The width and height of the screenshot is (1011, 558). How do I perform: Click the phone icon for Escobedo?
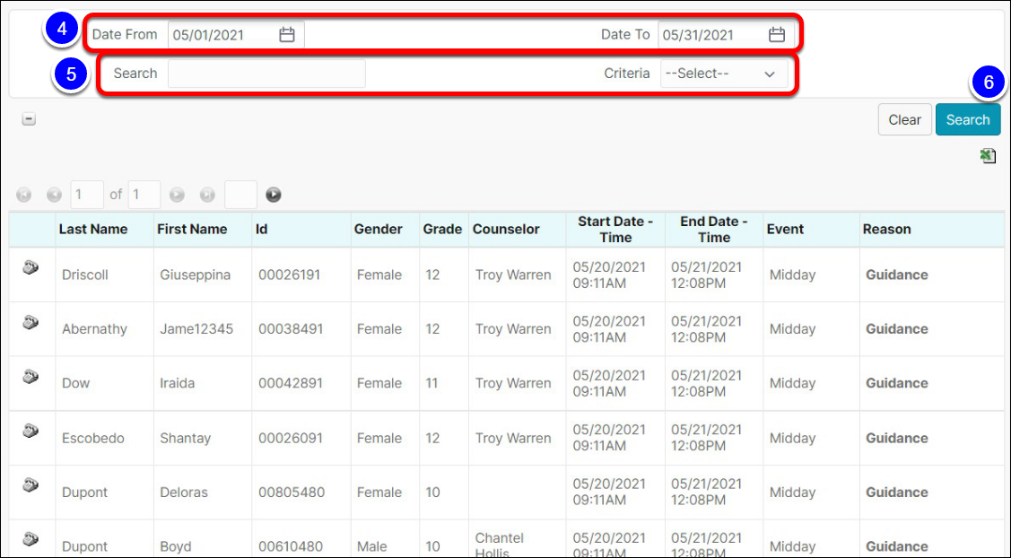pos(31,431)
